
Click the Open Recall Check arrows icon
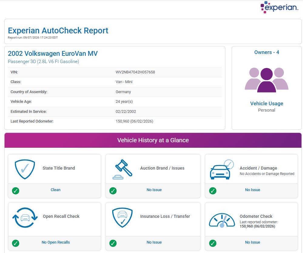25,218
